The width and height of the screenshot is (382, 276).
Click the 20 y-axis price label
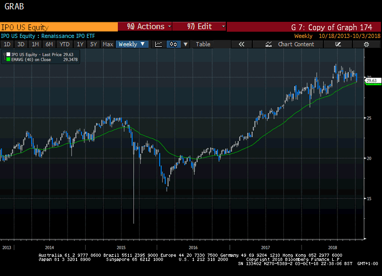369,159
